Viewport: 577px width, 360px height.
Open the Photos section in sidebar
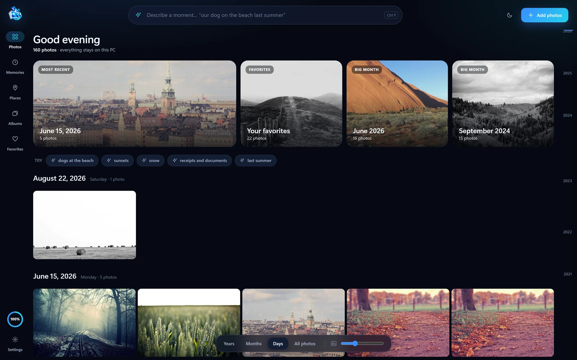(x=15, y=41)
